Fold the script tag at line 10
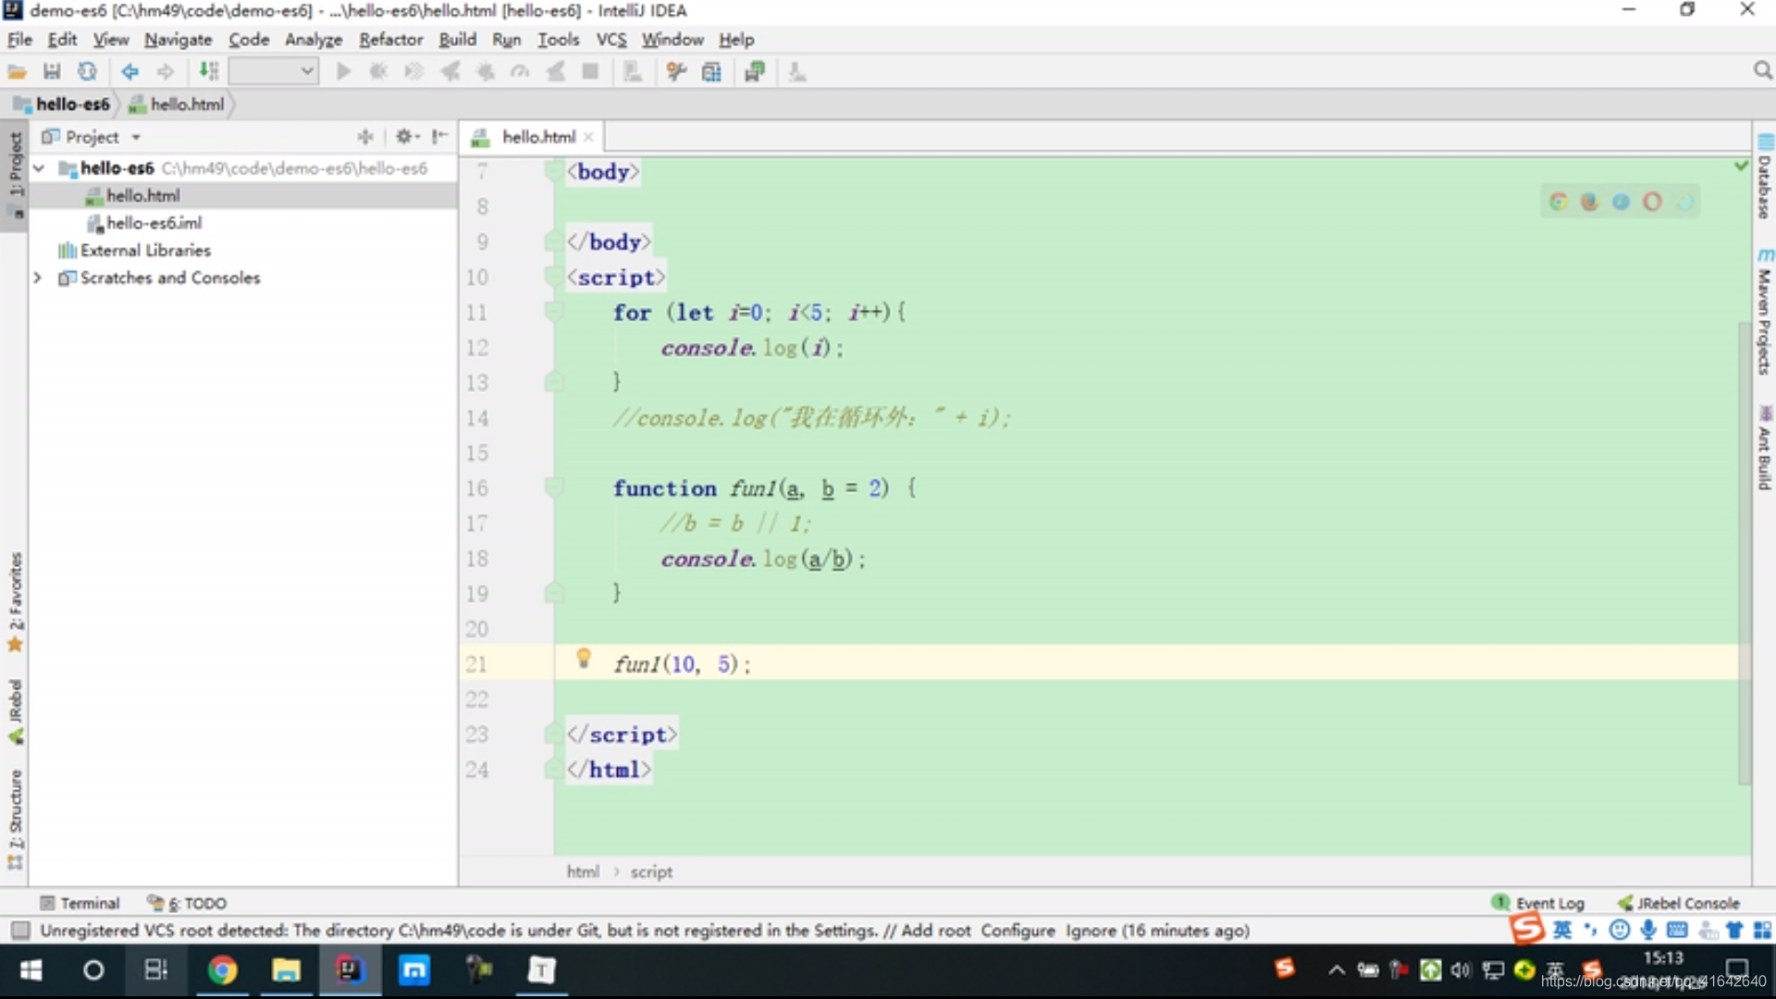1776x999 pixels. pos(554,277)
